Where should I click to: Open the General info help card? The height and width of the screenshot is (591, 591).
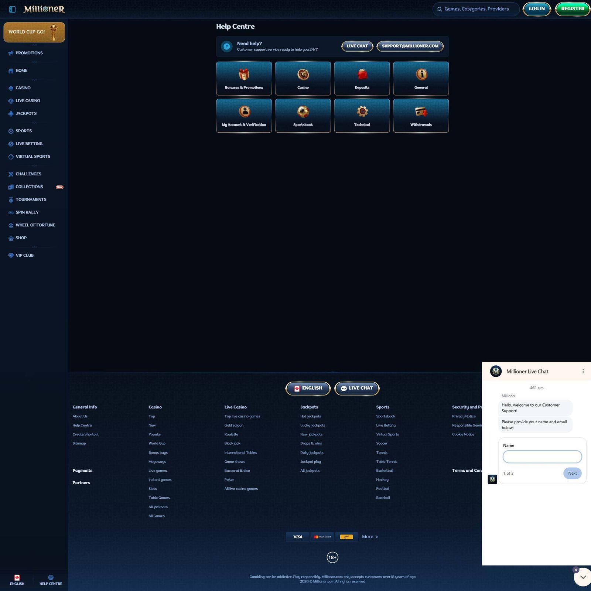tap(421, 78)
